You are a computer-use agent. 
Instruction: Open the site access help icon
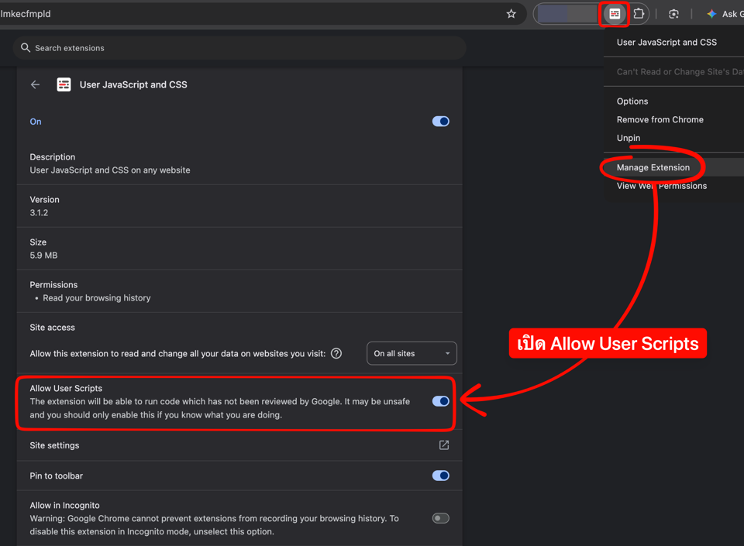tap(336, 354)
